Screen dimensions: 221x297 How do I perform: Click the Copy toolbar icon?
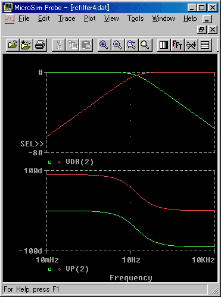coord(72,45)
